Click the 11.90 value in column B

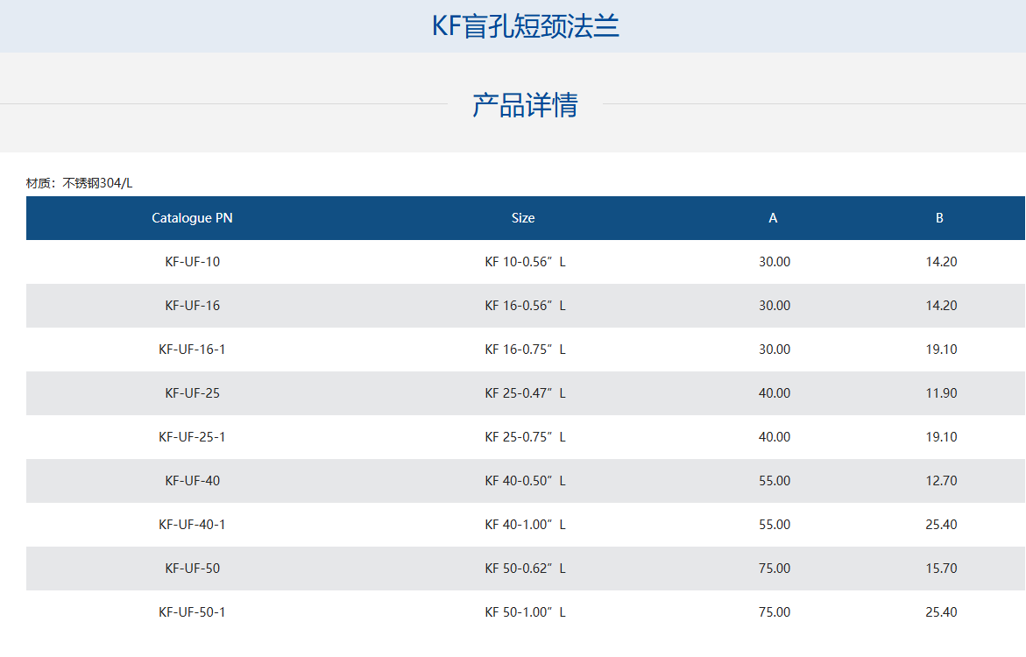(941, 393)
